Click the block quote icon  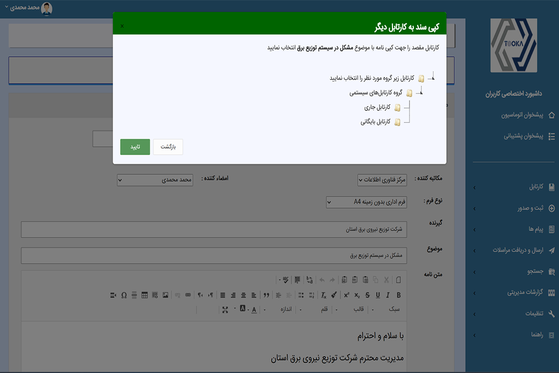(267, 295)
